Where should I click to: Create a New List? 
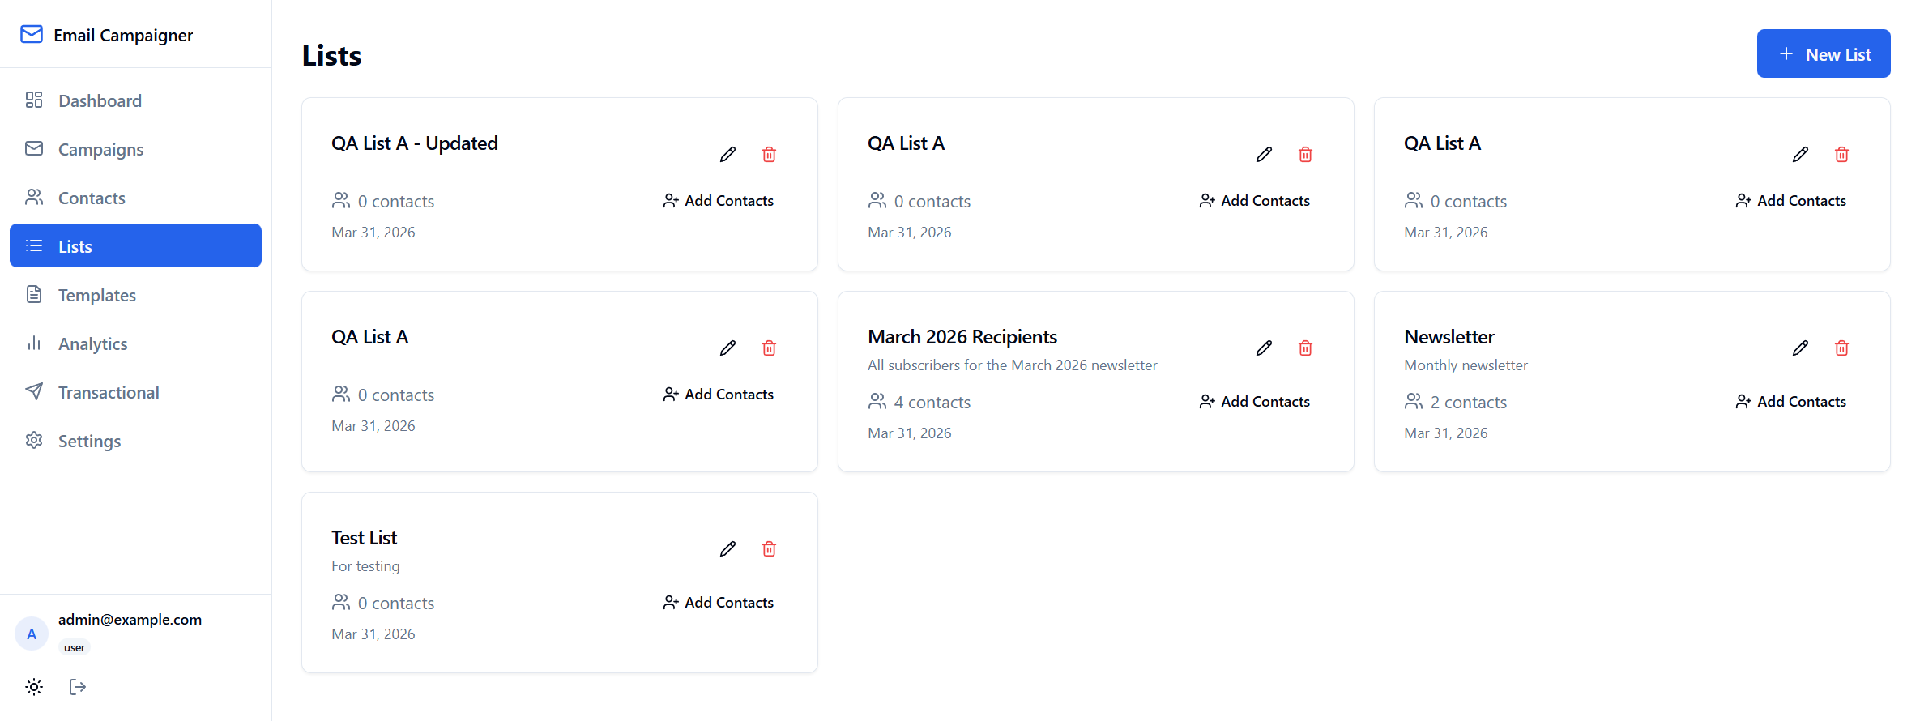(x=1823, y=53)
